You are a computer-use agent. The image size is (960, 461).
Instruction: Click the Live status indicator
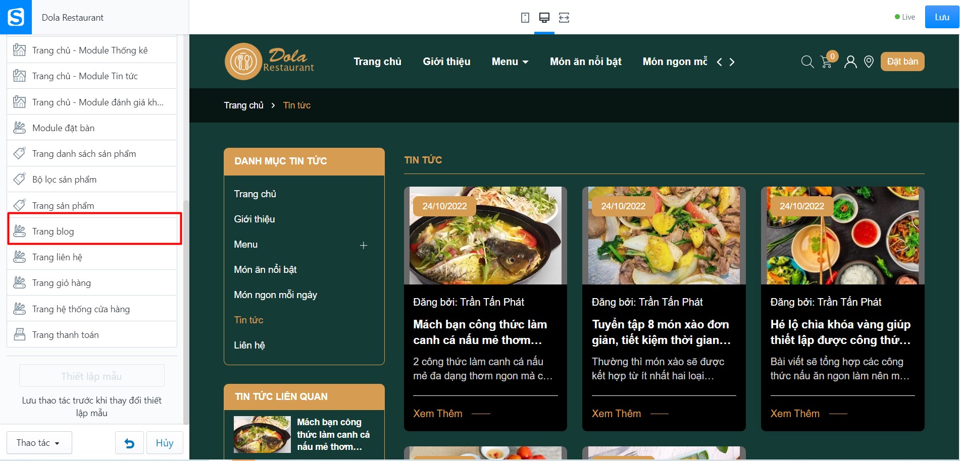click(x=905, y=17)
